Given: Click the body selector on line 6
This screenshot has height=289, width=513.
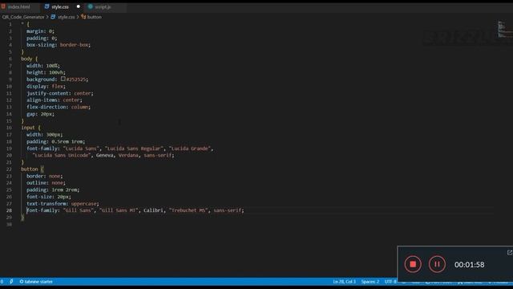Looking at the screenshot, I should 26,59.
